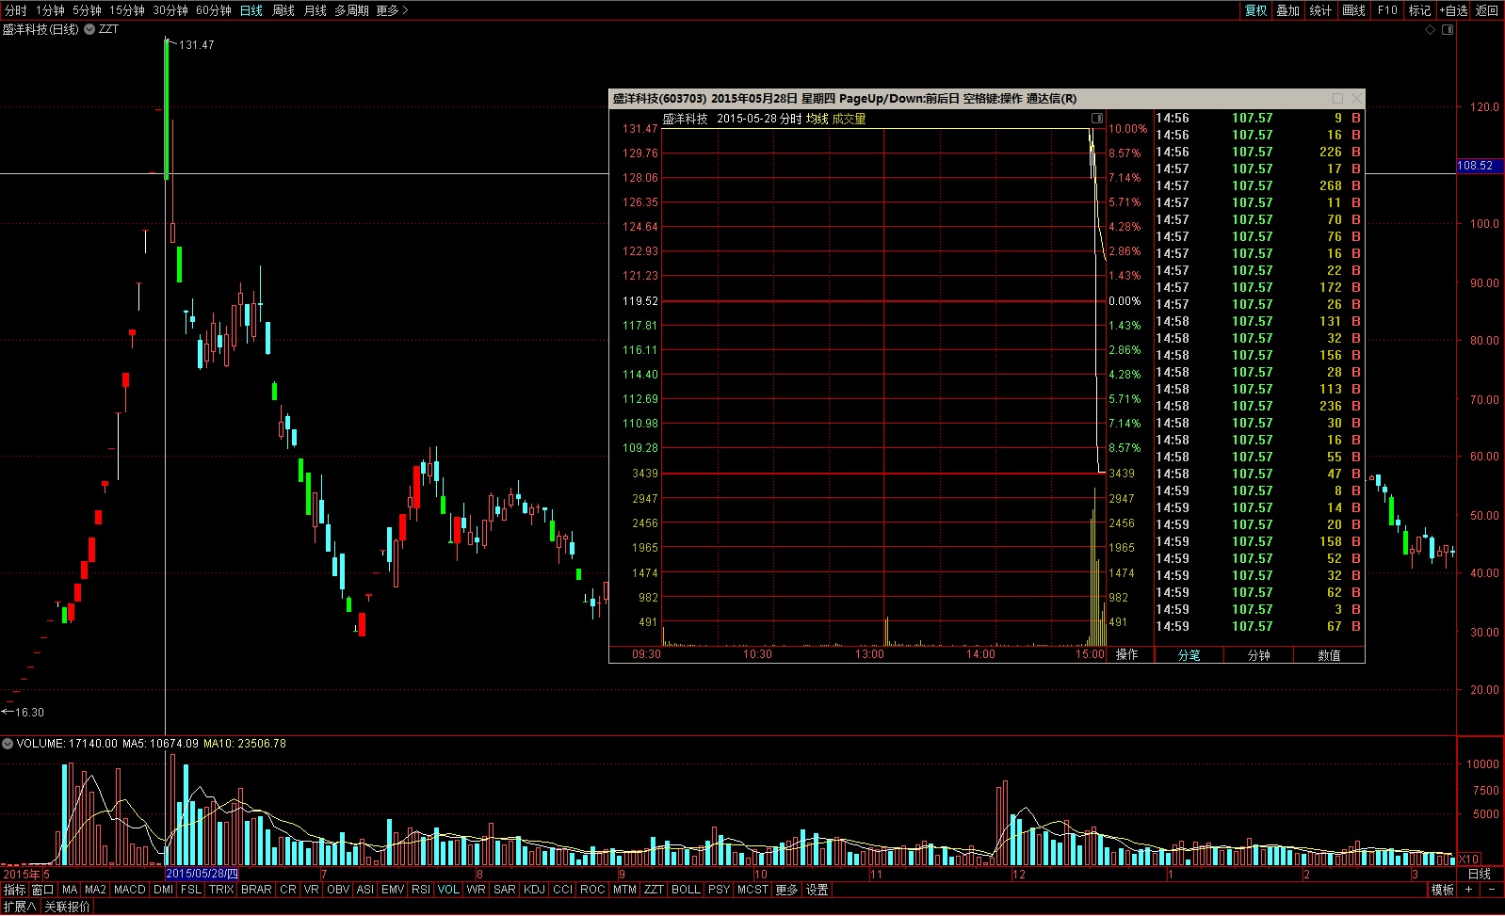Open the VOLUME indicator dropdown arrow

pyautogui.click(x=8, y=744)
